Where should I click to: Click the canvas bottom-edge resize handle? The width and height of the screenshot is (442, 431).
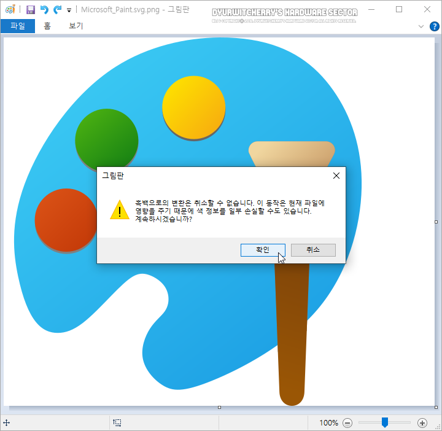click(219, 407)
